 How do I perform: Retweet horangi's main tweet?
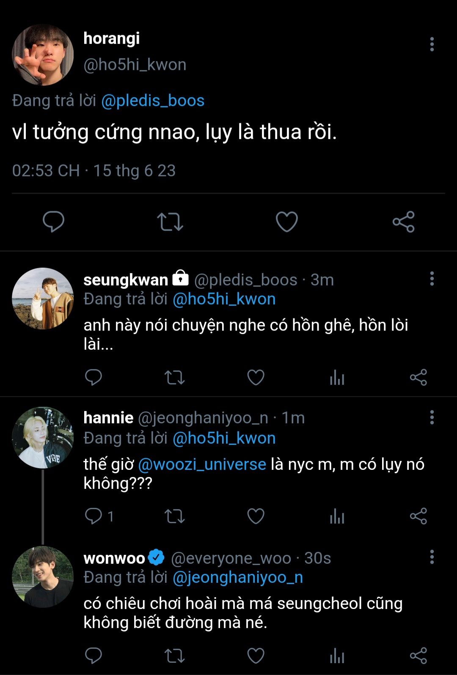point(170,222)
